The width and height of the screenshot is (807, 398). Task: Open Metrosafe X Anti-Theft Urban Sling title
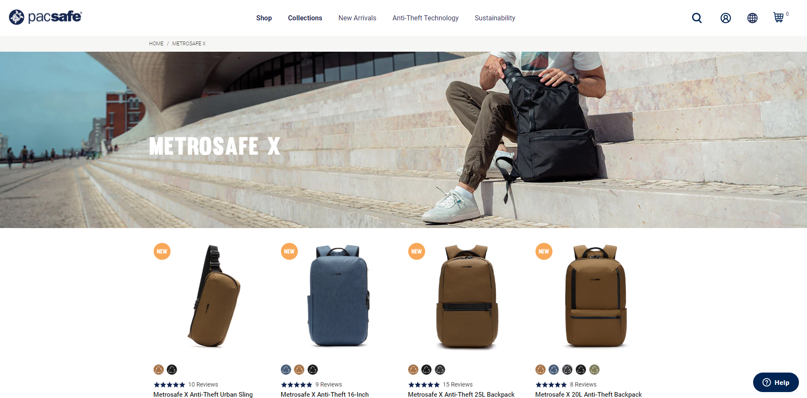coord(203,394)
